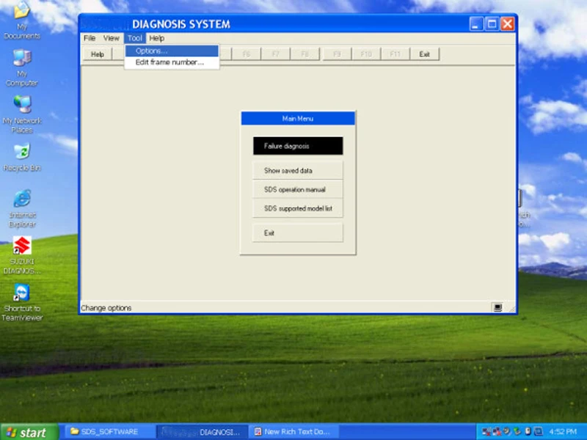
Task: Select Edit frame number... menu entry
Action: point(172,62)
